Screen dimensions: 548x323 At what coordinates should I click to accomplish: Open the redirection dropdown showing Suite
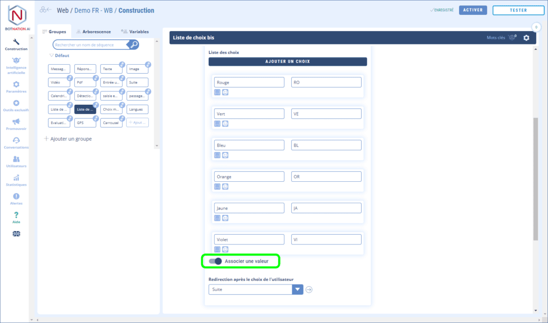pyautogui.click(x=298, y=289)
